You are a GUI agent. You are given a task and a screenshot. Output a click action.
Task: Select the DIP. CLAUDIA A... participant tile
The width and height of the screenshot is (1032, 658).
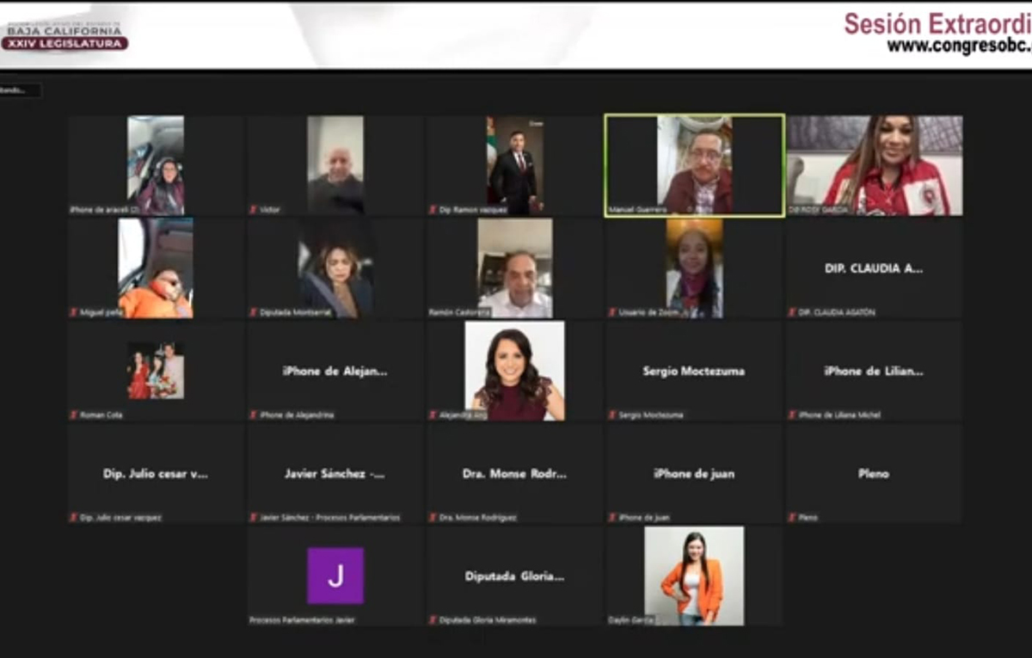(x=874, y=268)
